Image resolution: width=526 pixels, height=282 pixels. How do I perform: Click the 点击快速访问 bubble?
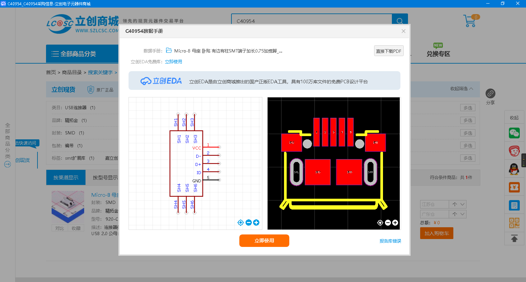(x=27, y=143)
